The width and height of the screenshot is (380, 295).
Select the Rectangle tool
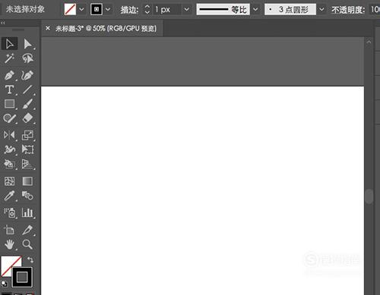10,104
